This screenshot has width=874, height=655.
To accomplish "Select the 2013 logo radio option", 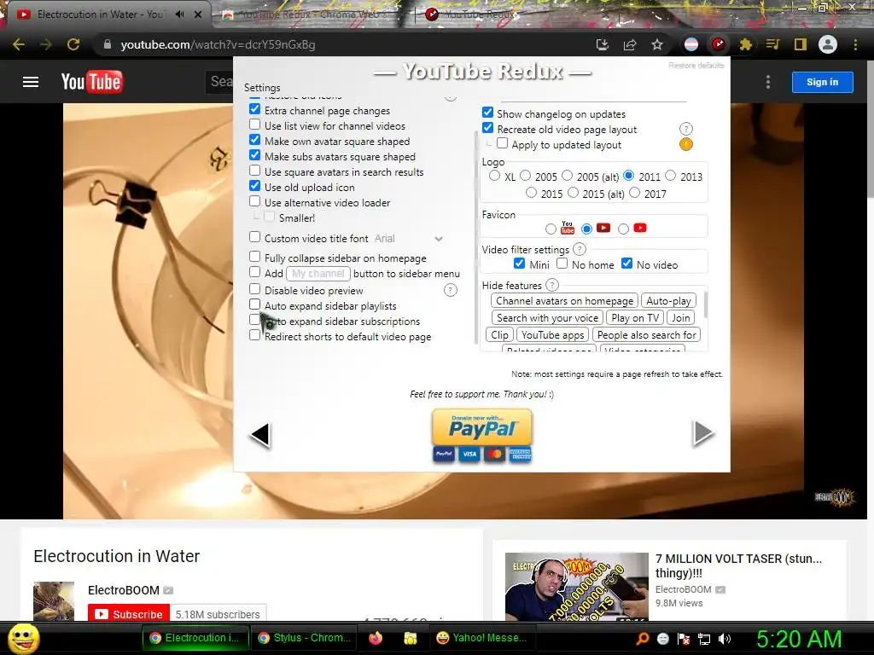I will [671, 176].
